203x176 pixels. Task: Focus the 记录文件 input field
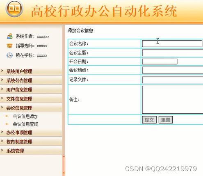[173, 80]
